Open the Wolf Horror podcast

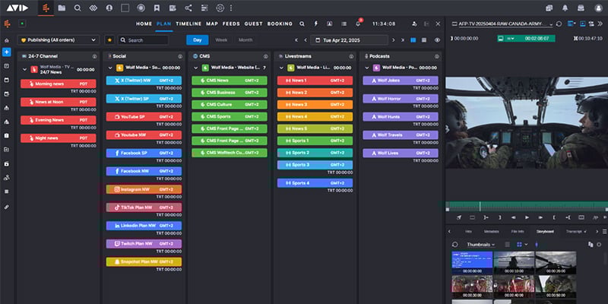pos(401,99)
